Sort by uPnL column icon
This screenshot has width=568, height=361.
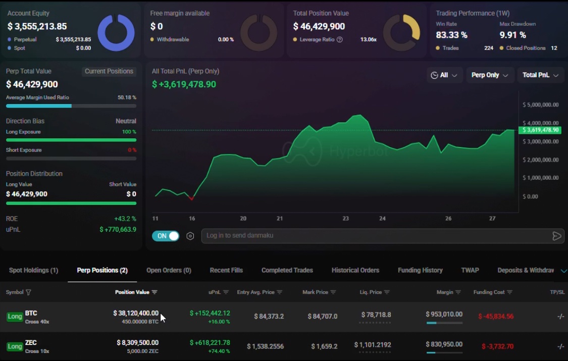click(226, 292)
